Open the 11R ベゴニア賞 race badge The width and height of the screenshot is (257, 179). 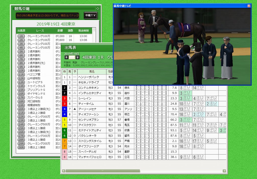pyautogui.click(x=21, y=74)
